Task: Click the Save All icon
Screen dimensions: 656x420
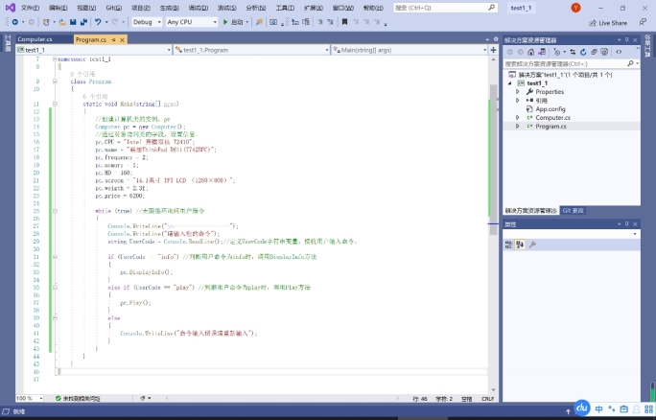Action: (x=83, y=22)
